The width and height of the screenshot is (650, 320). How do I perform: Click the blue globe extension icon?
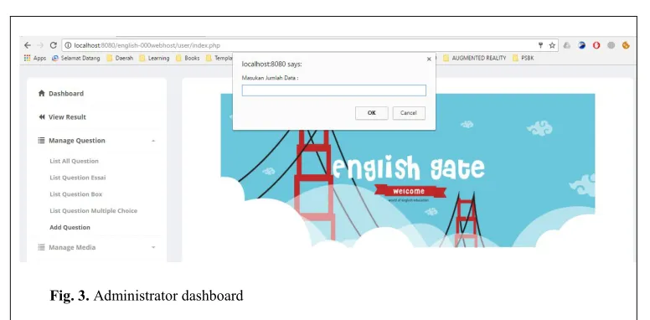(581, 45)
